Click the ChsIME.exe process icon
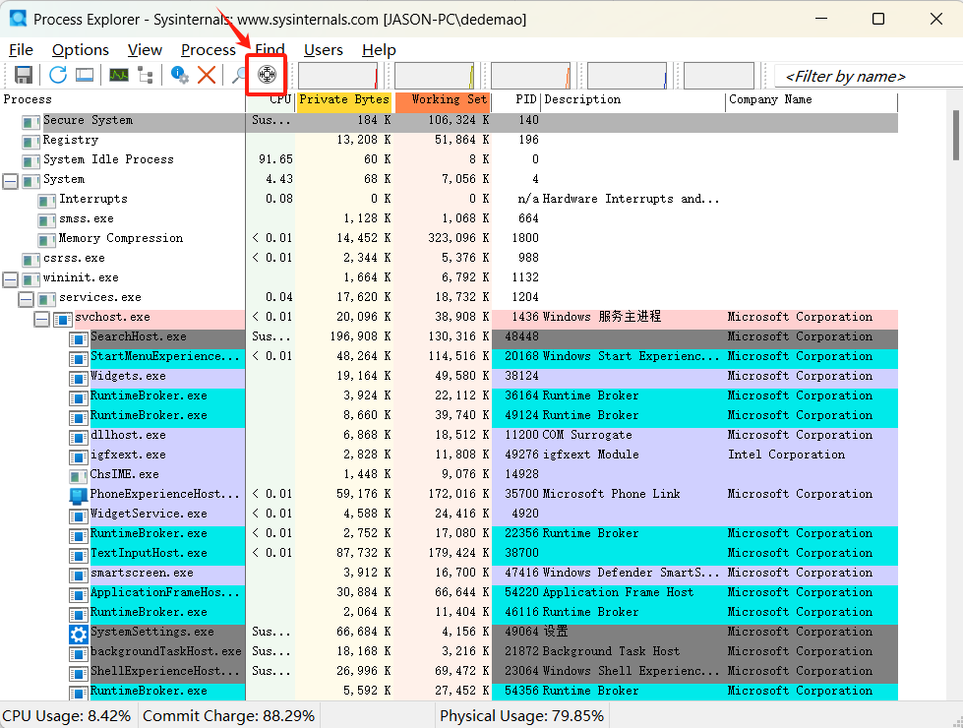Viewport: 963px width, 728px height. click(x=78, y=475)
